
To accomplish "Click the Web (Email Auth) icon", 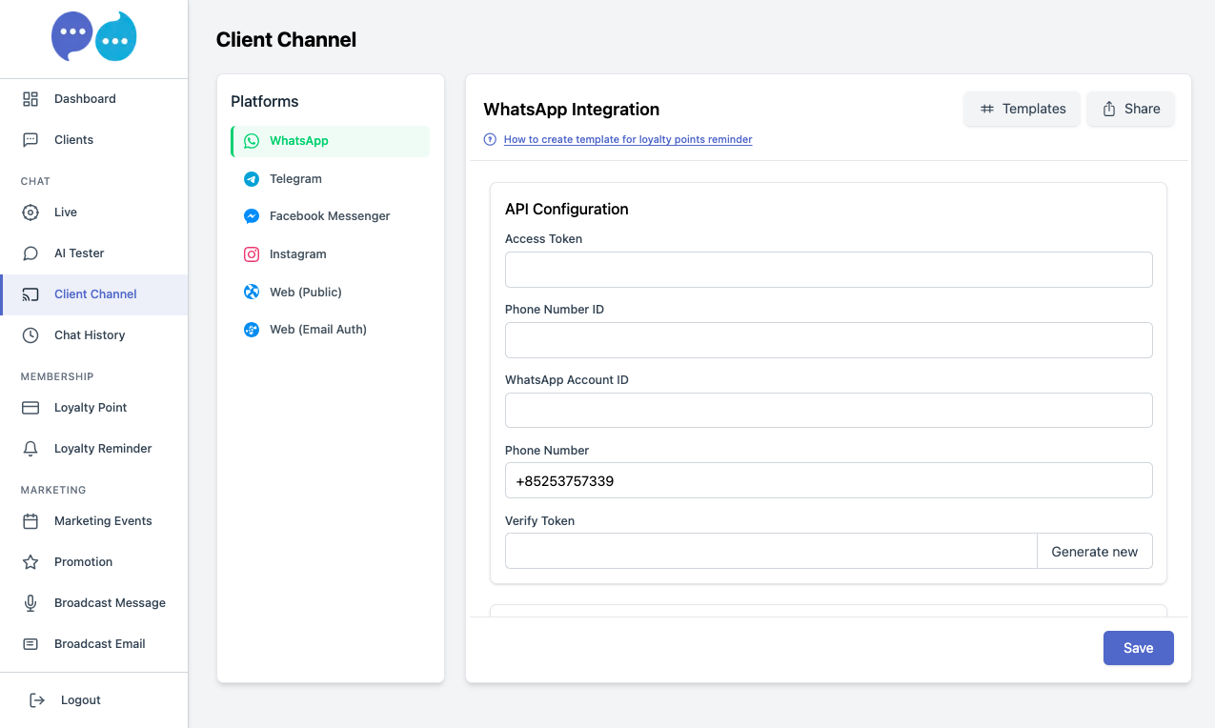I will point(252,330).
